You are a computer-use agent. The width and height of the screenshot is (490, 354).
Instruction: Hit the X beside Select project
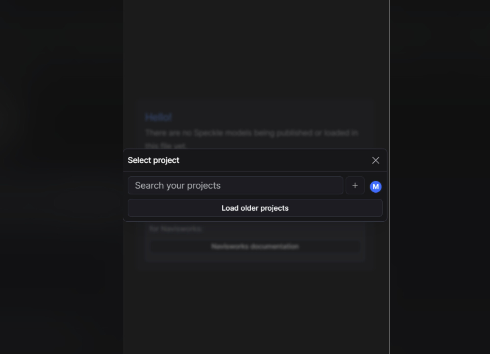coord(375,160)
